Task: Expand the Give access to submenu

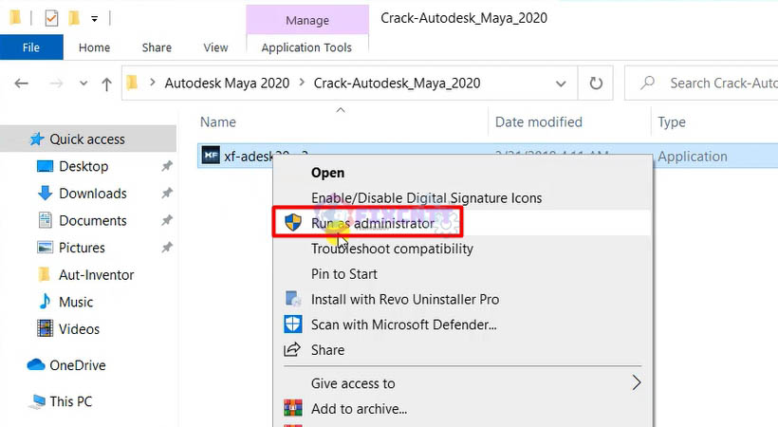Action: [x=636, y=383]
